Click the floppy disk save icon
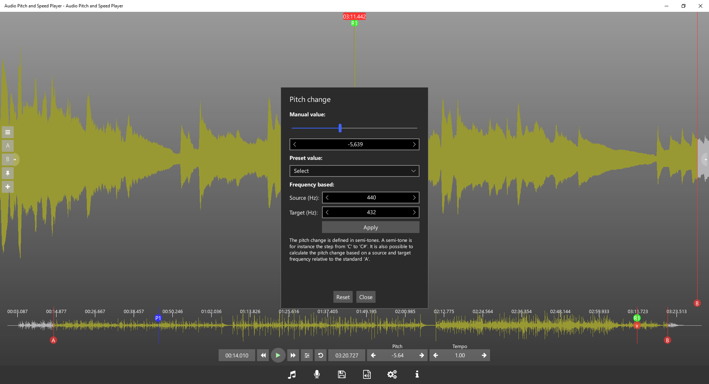Viewport: 709px width, 384px height. pyautogui.click(x=342, y=374)
